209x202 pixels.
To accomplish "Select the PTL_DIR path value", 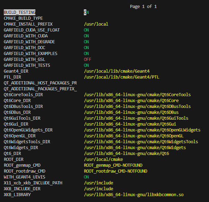I will tap(121, 77).
